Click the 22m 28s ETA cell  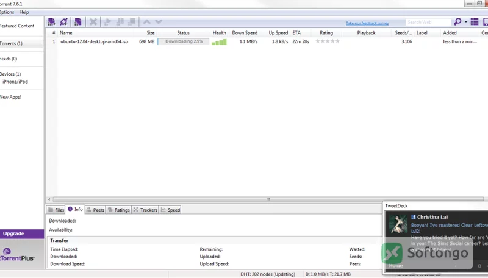point(301,41)
